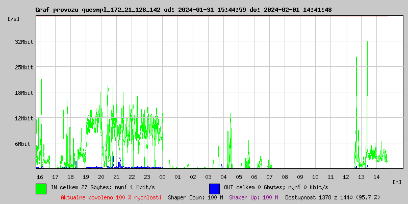Screen dimensions: 408x204
Task: Click the 20 hour marker on x-axis
Action: pyautogui.click(x=101, y=176)
